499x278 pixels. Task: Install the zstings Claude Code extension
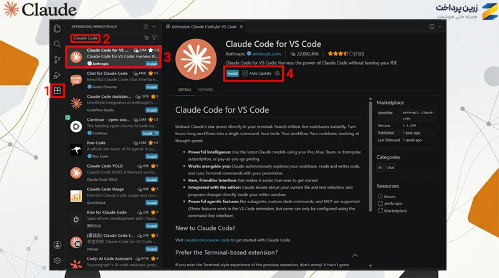pyautogui.click(x=152, y=249)
